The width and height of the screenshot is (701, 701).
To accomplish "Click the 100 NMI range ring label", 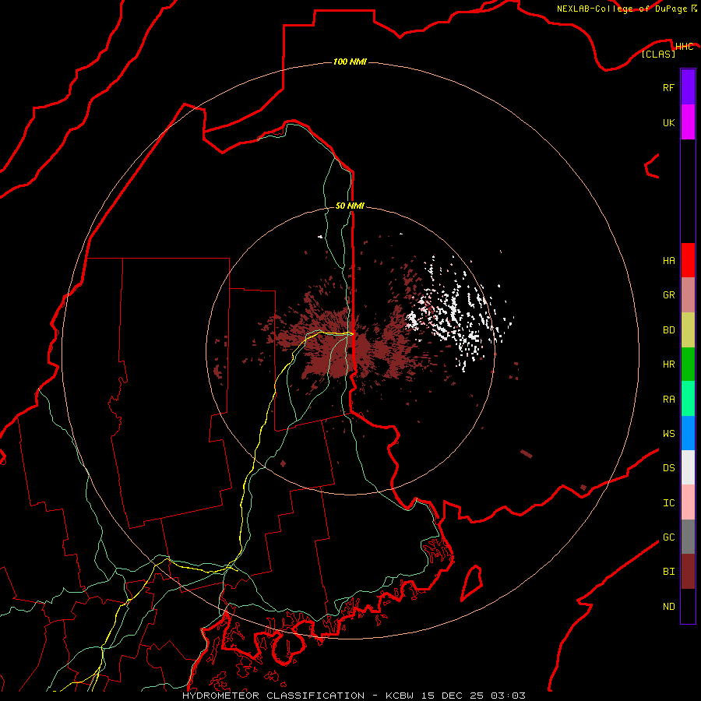I will [x=350, y=62].
